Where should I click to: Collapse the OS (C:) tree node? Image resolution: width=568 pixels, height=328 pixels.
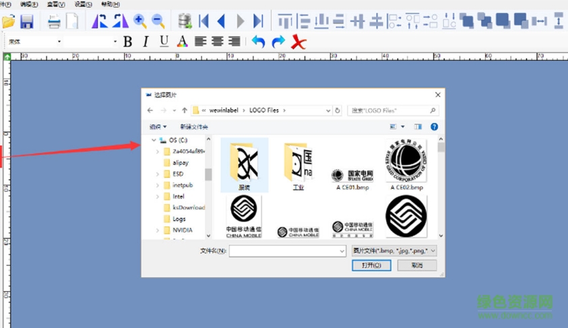tap(154, 140)
